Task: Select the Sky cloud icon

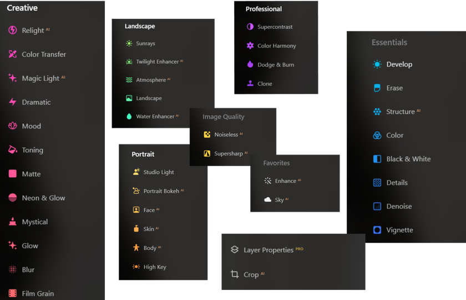Action: (x=267, y=199)
